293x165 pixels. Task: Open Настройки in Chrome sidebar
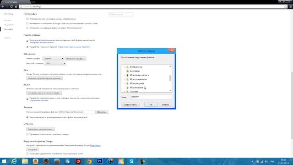pyautogui.click(x=8, y=29)
